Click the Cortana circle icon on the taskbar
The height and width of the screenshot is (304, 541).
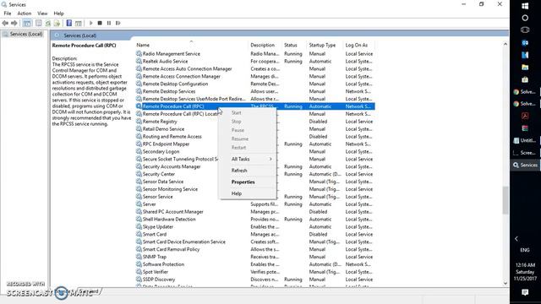[525, 18]
